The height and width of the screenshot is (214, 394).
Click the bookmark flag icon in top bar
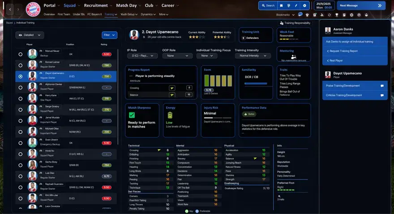tap(281, 5)
